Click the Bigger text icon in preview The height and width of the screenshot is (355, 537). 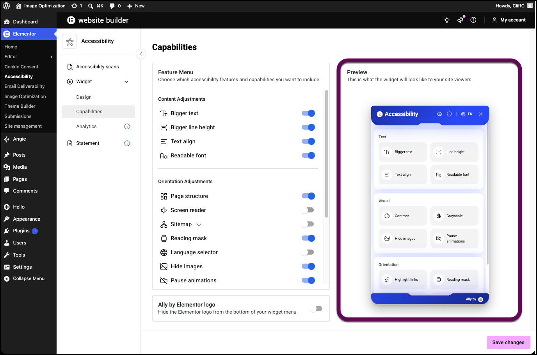pos(387,152)
